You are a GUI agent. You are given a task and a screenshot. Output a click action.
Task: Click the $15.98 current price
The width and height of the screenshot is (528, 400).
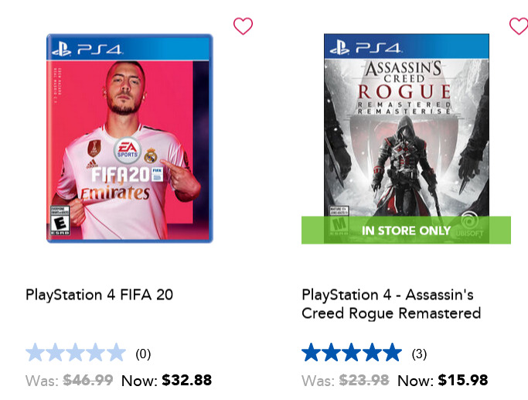(x=463, y=380)
